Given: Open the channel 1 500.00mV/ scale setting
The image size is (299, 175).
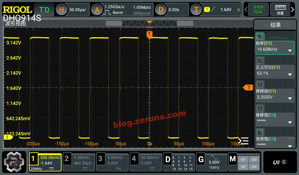Looking at the screenshot, I should pyautogui.click(x=50, y=157).
